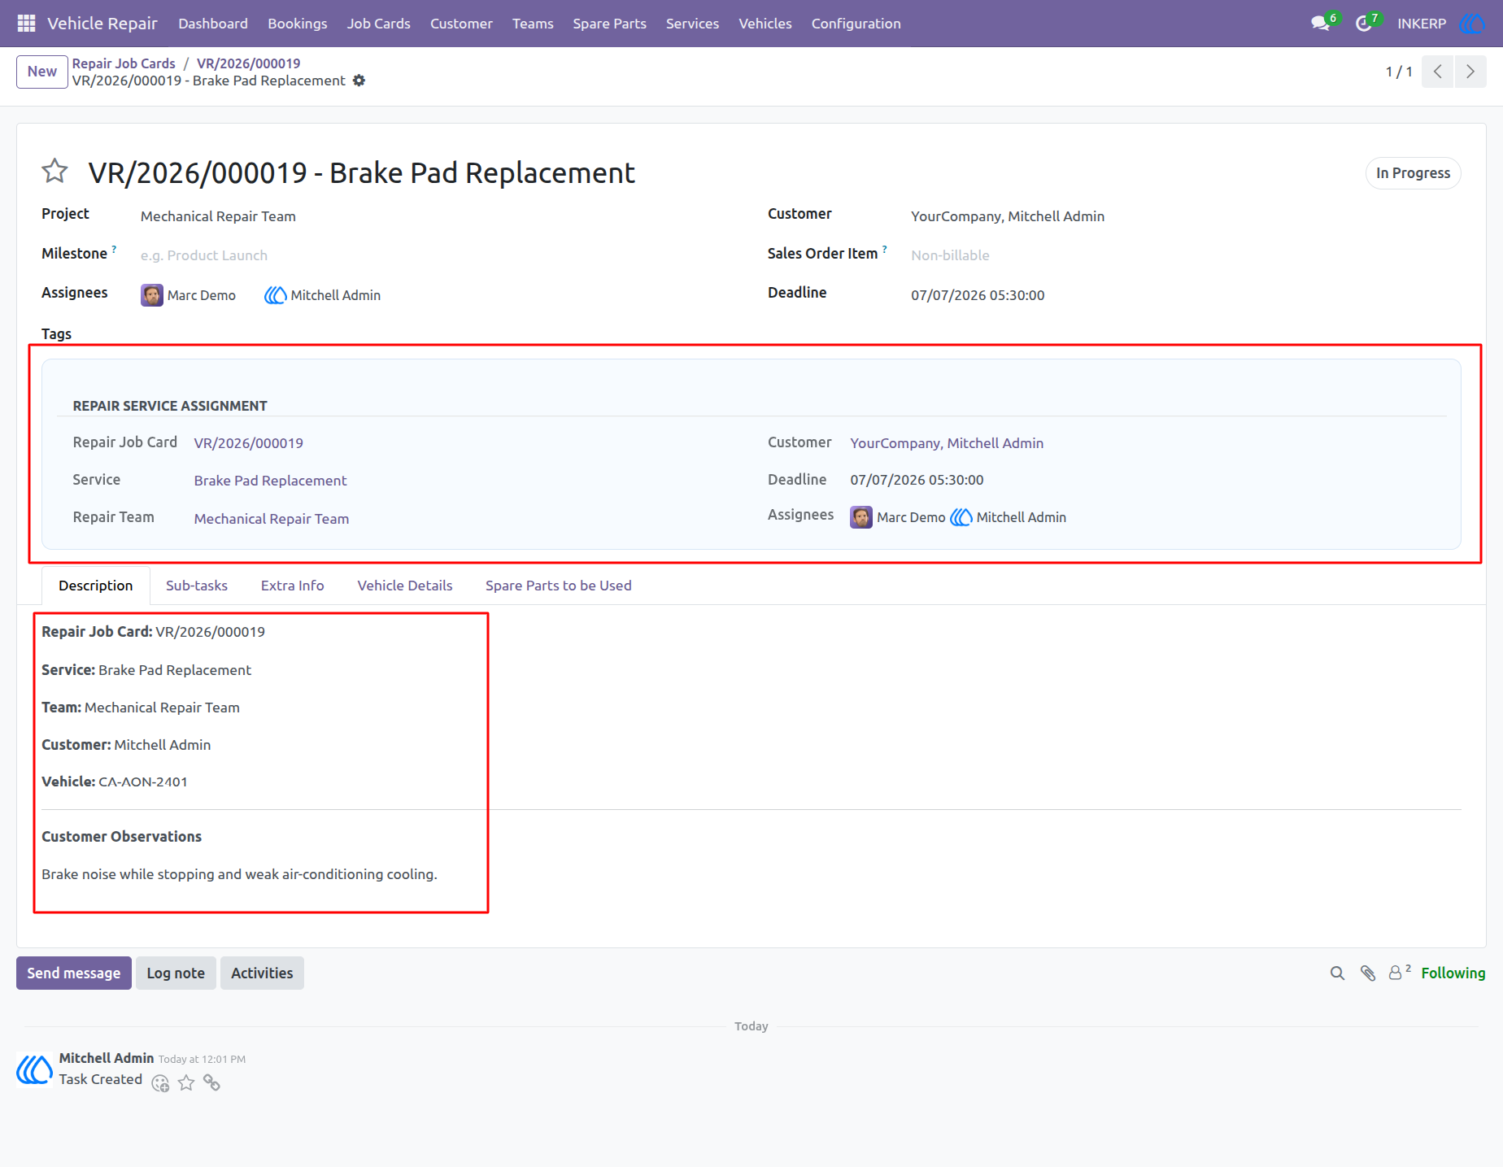1503x1167 pixels.
Task: Add a reaction to Task Created message
Action: [x=161, y=1083]
